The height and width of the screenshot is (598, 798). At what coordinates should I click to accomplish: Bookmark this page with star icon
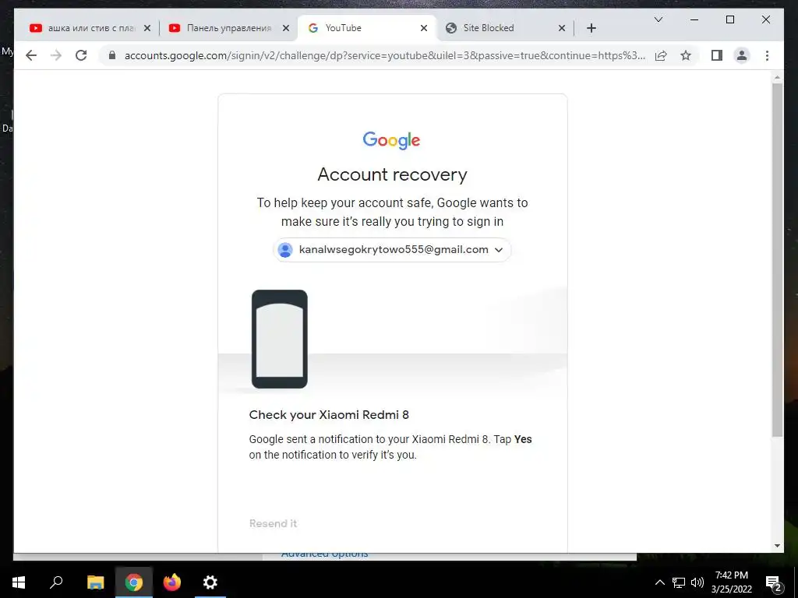click(x=686, y=55)
